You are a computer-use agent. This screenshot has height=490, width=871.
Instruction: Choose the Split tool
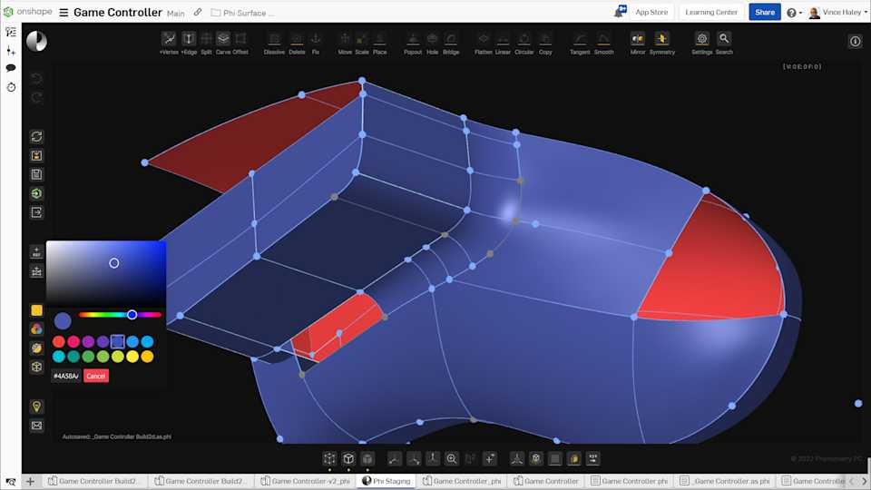click(206, 43)
